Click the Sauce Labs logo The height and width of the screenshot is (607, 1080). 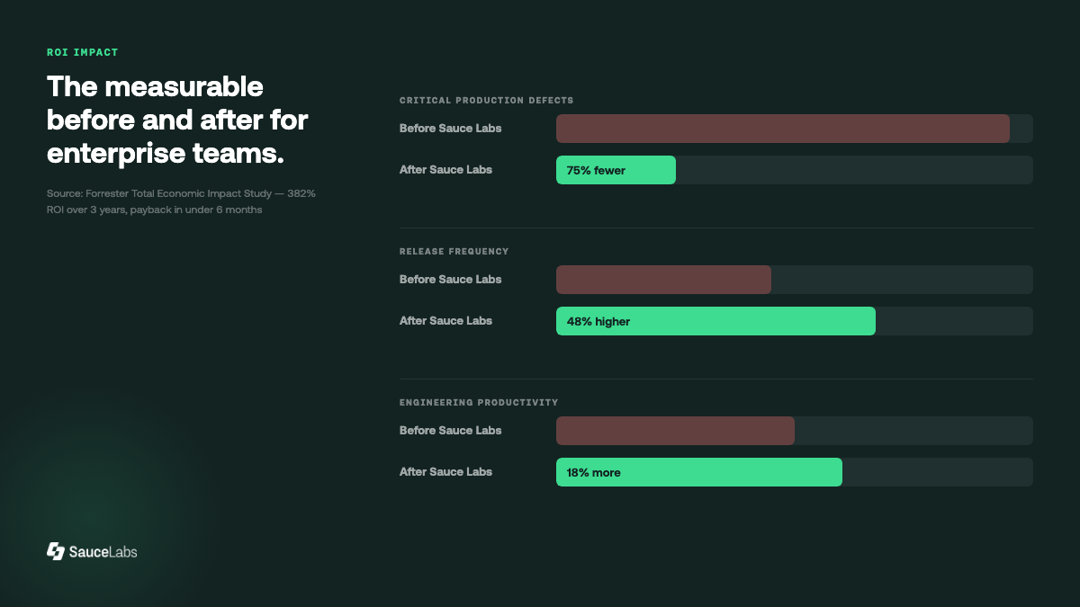92,551
